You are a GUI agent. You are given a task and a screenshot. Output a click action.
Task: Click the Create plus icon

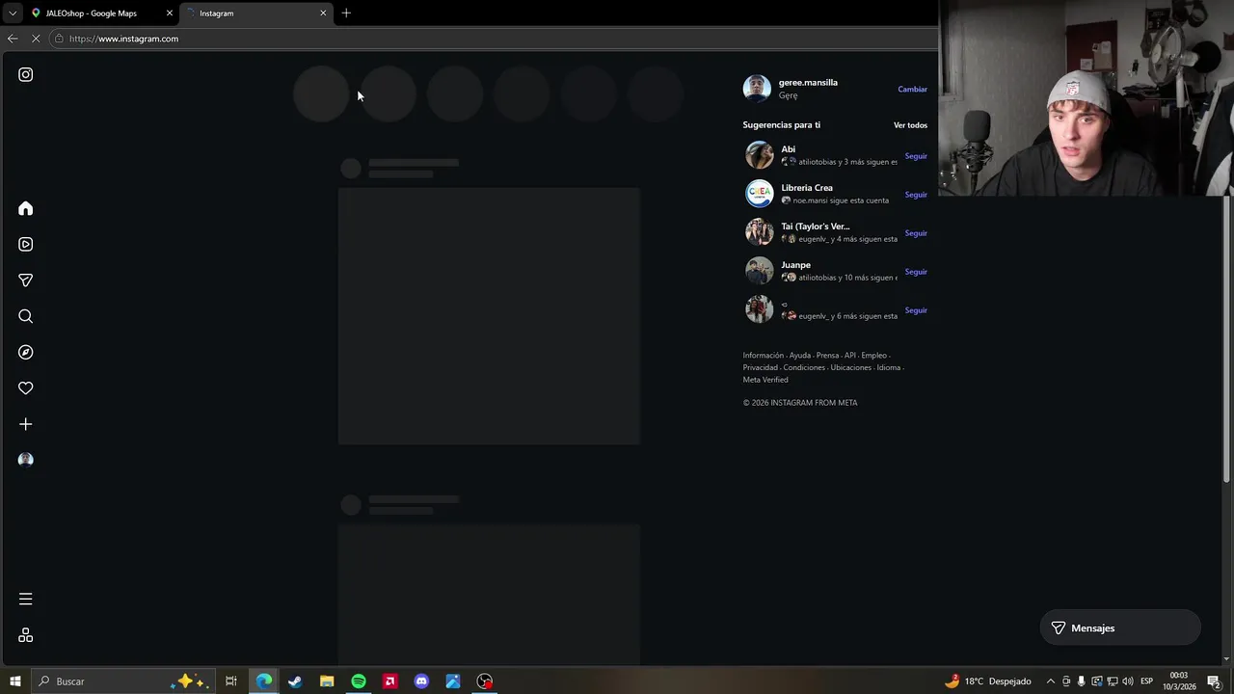click(26, 424)
